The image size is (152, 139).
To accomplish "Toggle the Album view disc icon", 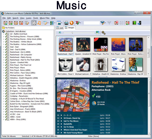I will (34, 23).
